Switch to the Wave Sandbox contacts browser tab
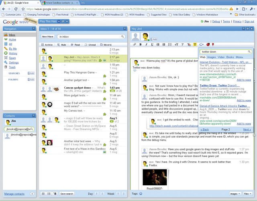 pyautogui.click(x=60, y=3)
